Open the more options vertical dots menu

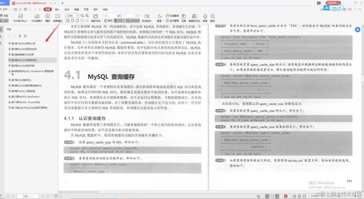[355, 9]
